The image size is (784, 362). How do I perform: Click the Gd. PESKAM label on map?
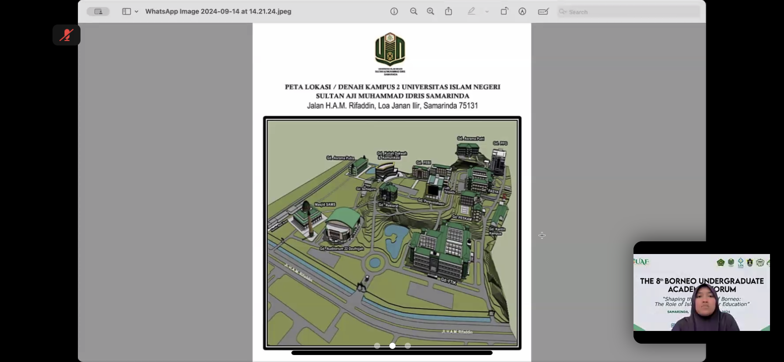tap(462, 217)
